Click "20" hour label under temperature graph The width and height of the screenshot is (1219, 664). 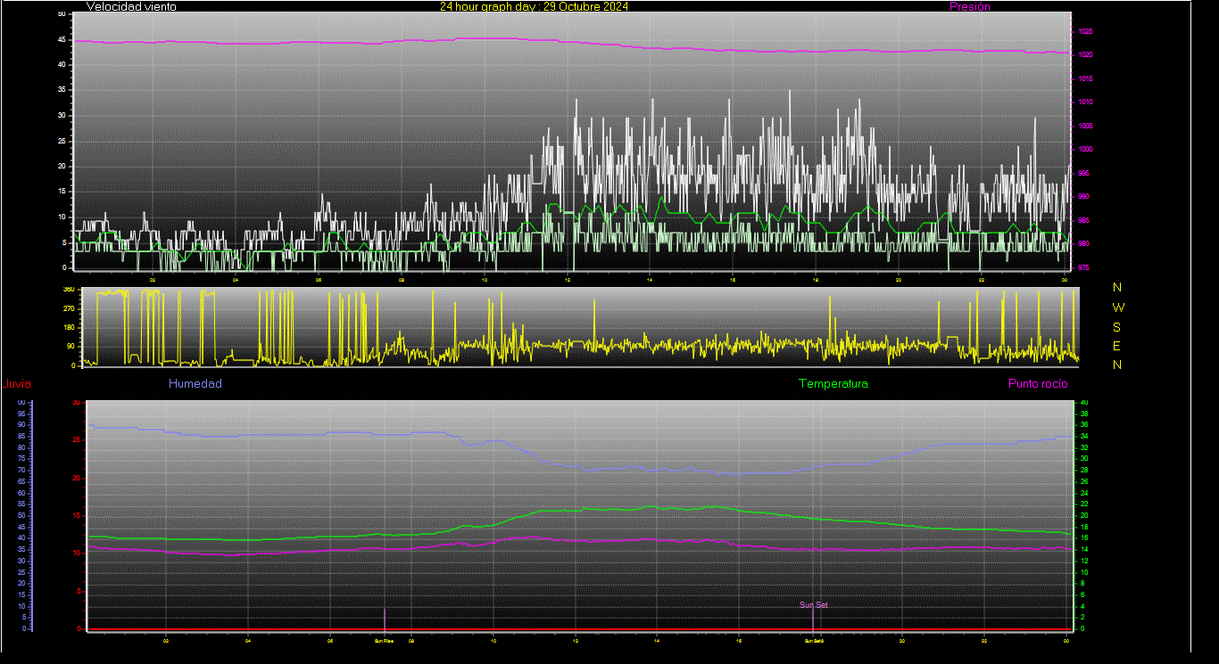coord(902,640)
